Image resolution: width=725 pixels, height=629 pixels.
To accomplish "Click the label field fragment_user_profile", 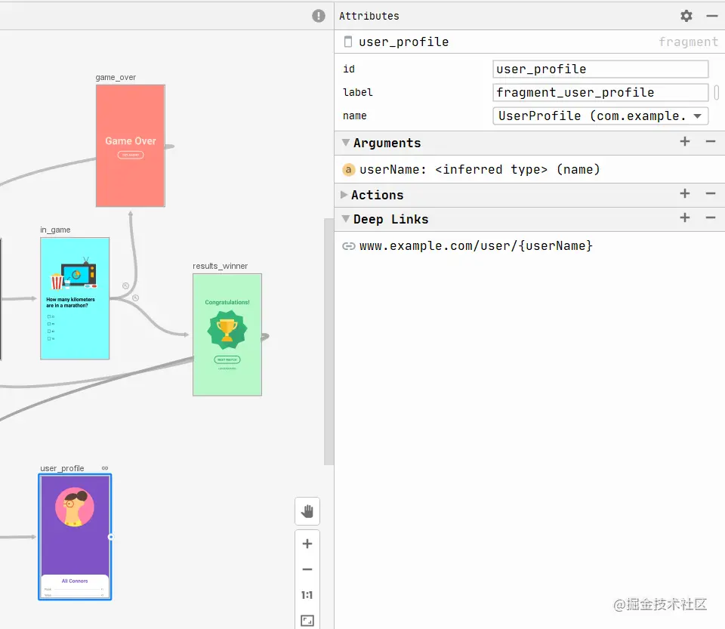I will pos(600,92).
